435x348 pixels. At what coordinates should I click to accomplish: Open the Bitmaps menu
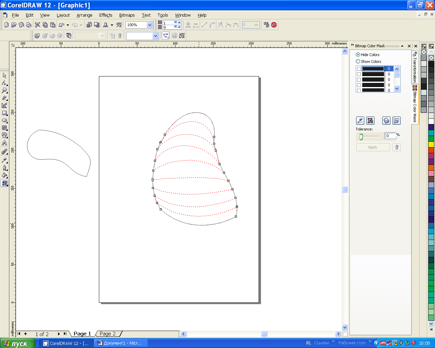[127, 15]
